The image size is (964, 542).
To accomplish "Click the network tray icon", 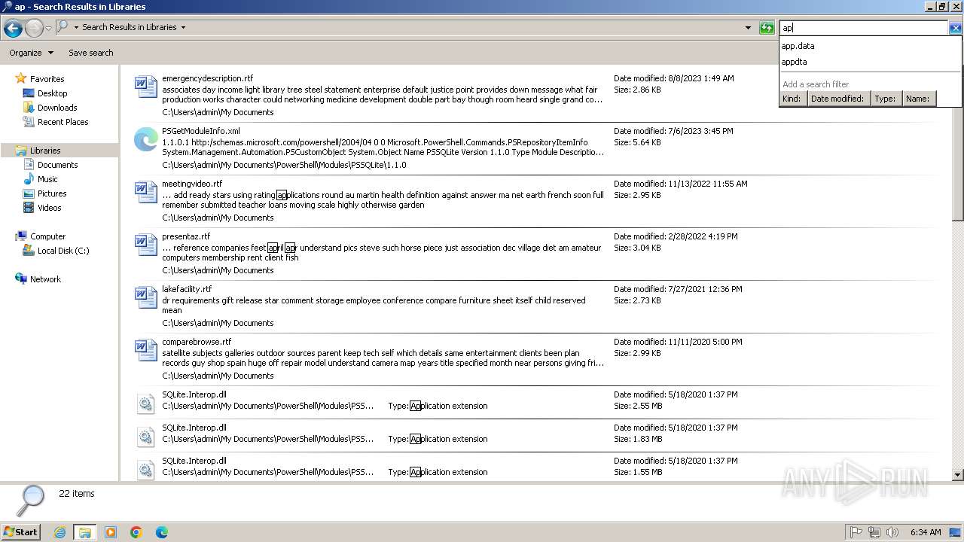I will coord(874,532).
